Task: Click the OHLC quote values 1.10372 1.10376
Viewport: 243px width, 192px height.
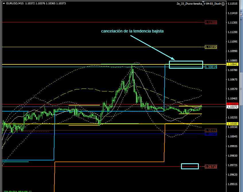Action: click(x=35, y=3)
